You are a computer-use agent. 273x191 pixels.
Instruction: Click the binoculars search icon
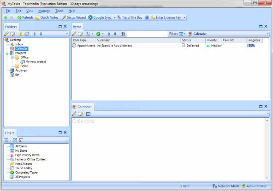point(123,34)
